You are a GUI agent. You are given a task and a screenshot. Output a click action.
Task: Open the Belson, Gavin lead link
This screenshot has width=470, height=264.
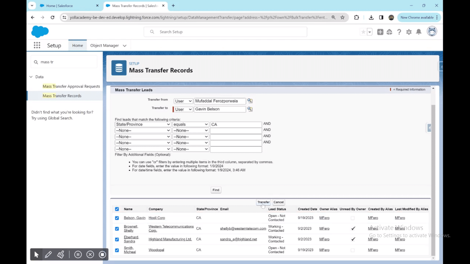point(135,218)
